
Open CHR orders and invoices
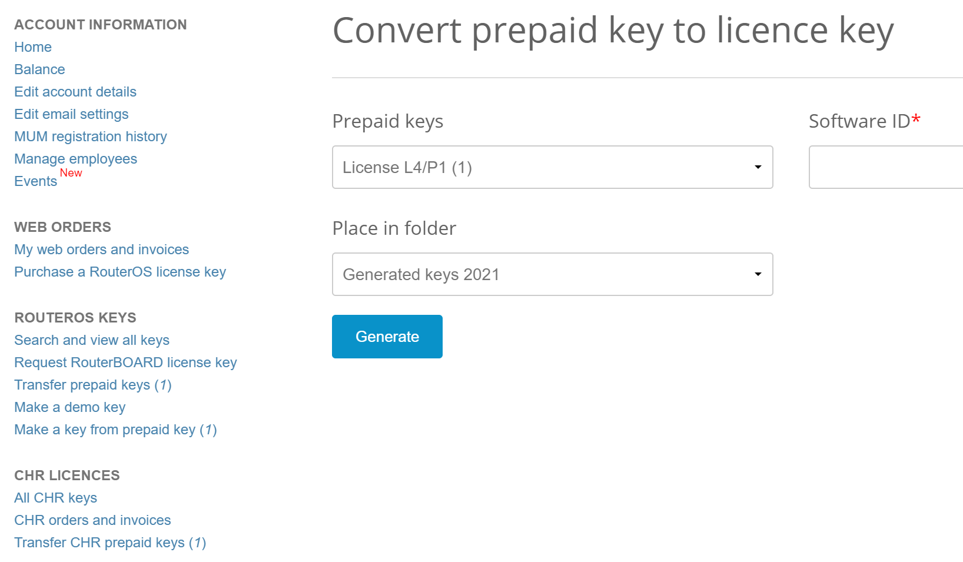coord(92,520)
